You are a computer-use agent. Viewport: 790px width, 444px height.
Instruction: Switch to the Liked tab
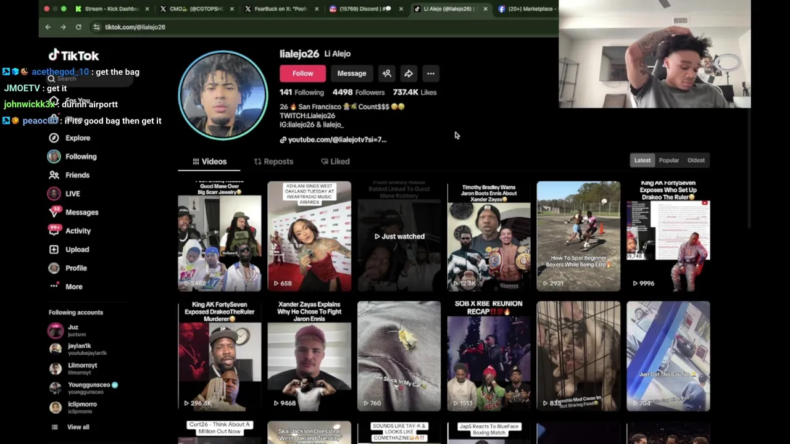[335, 162]
